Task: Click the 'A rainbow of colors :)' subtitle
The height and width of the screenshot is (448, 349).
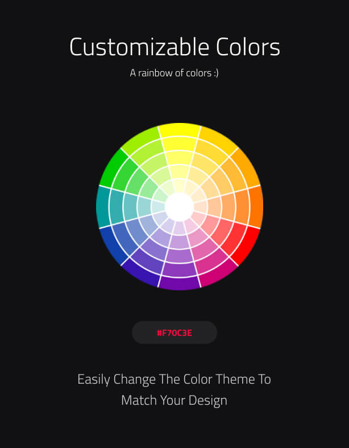Action: pyautogui.click(x=174, y=73)
